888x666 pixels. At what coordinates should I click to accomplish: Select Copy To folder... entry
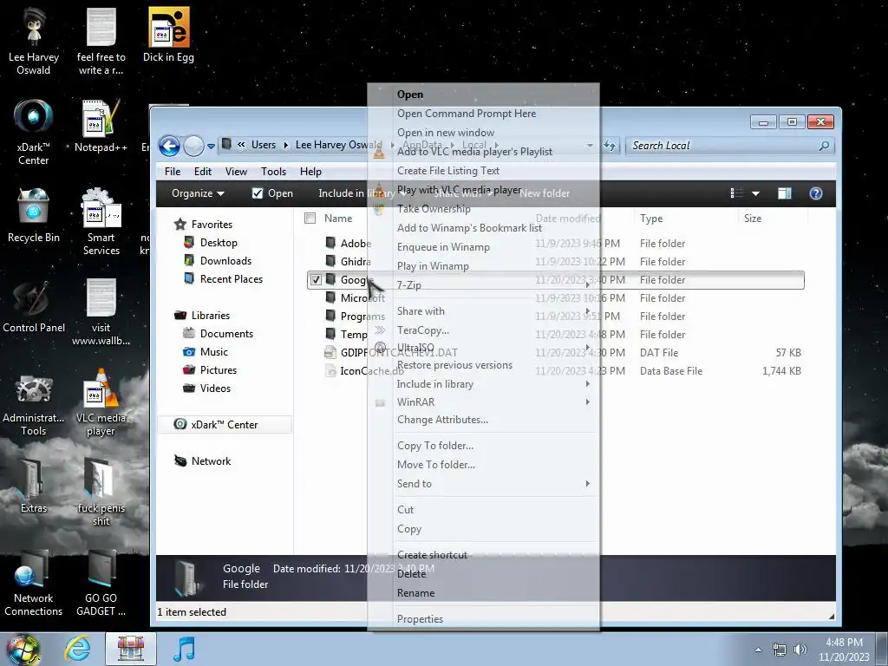click(x=435, y=446)
